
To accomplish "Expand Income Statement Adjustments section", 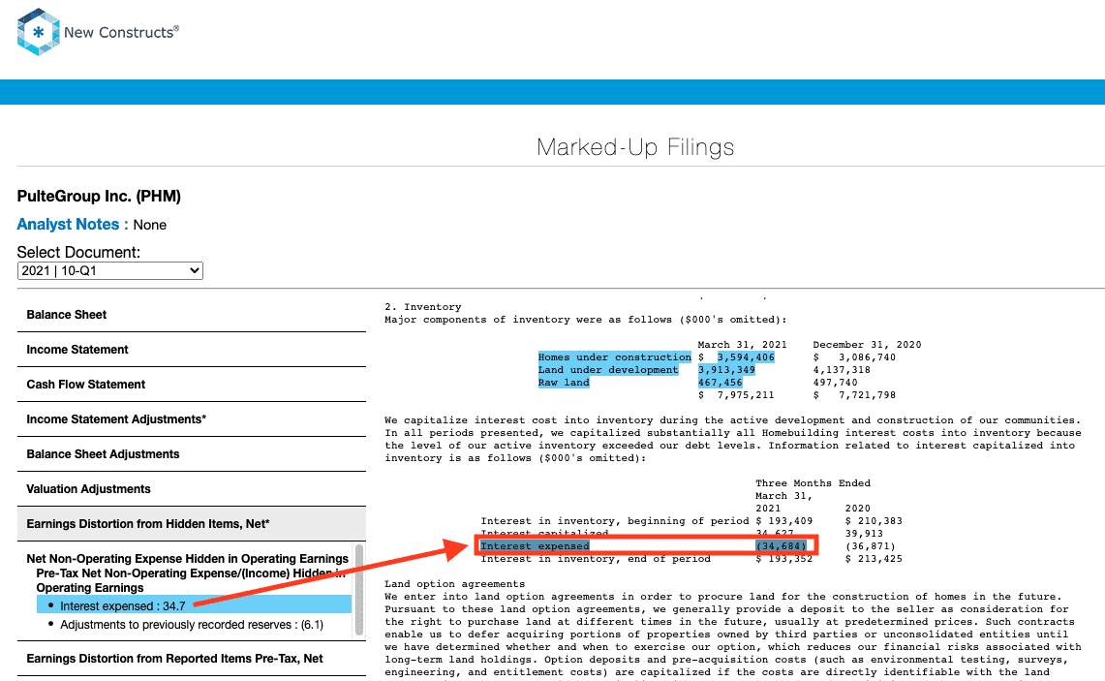I will [x=192, y=419].
